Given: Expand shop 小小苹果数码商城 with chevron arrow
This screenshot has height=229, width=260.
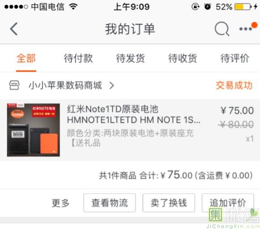Looking at the screenshot, I should click(112, 85).
